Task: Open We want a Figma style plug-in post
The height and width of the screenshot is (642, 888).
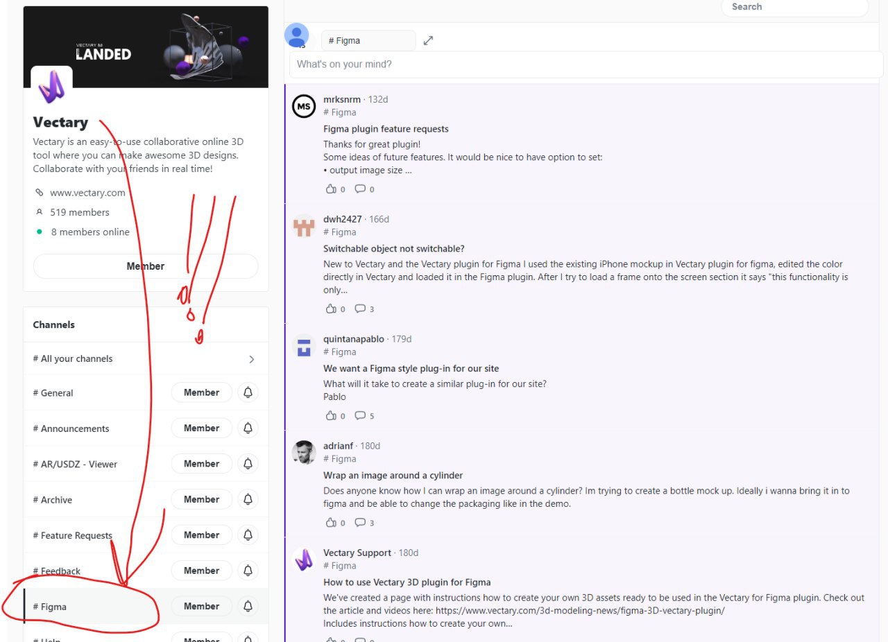Action: pos(411,369)
